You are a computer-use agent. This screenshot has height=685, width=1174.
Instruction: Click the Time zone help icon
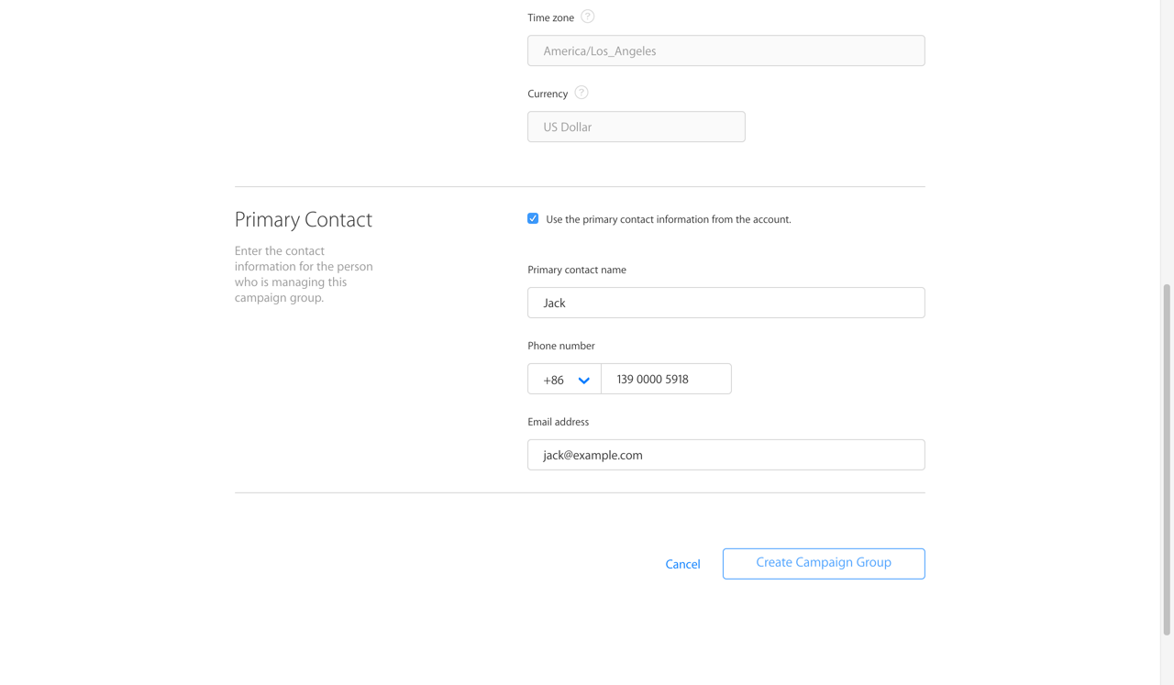[x=587, y=17]
